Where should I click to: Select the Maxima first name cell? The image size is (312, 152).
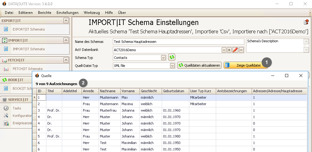130,104
